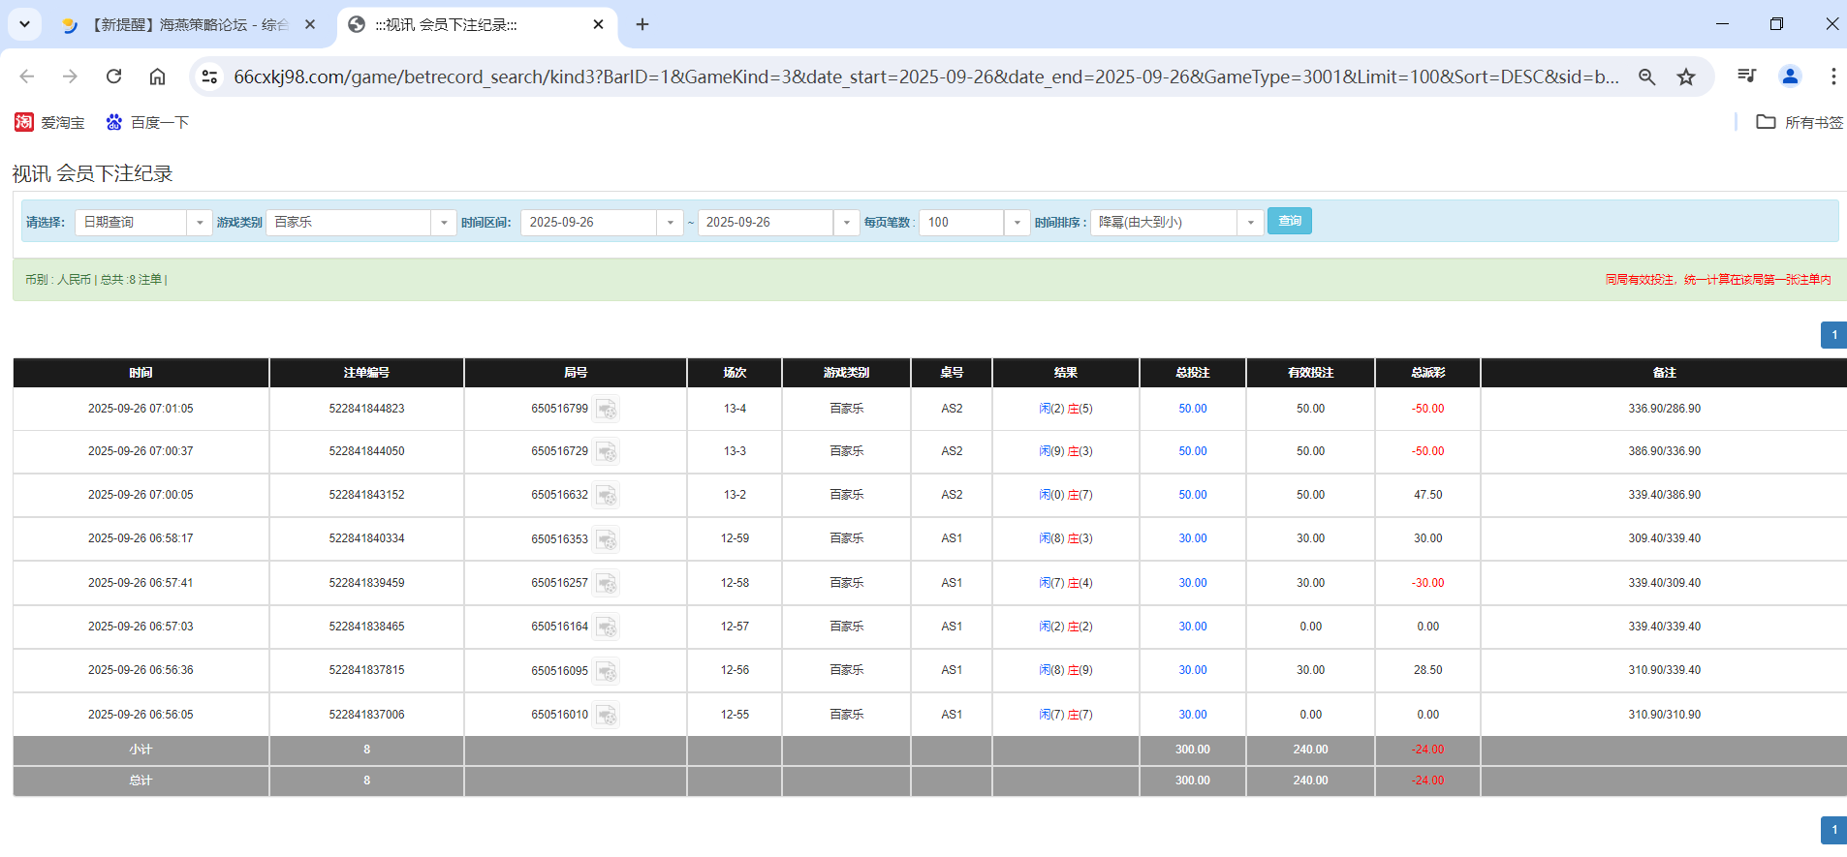This screenshot has width=1847, height=857.
Task: Open the browser zoom magnifier icon
Action: 1646,77
